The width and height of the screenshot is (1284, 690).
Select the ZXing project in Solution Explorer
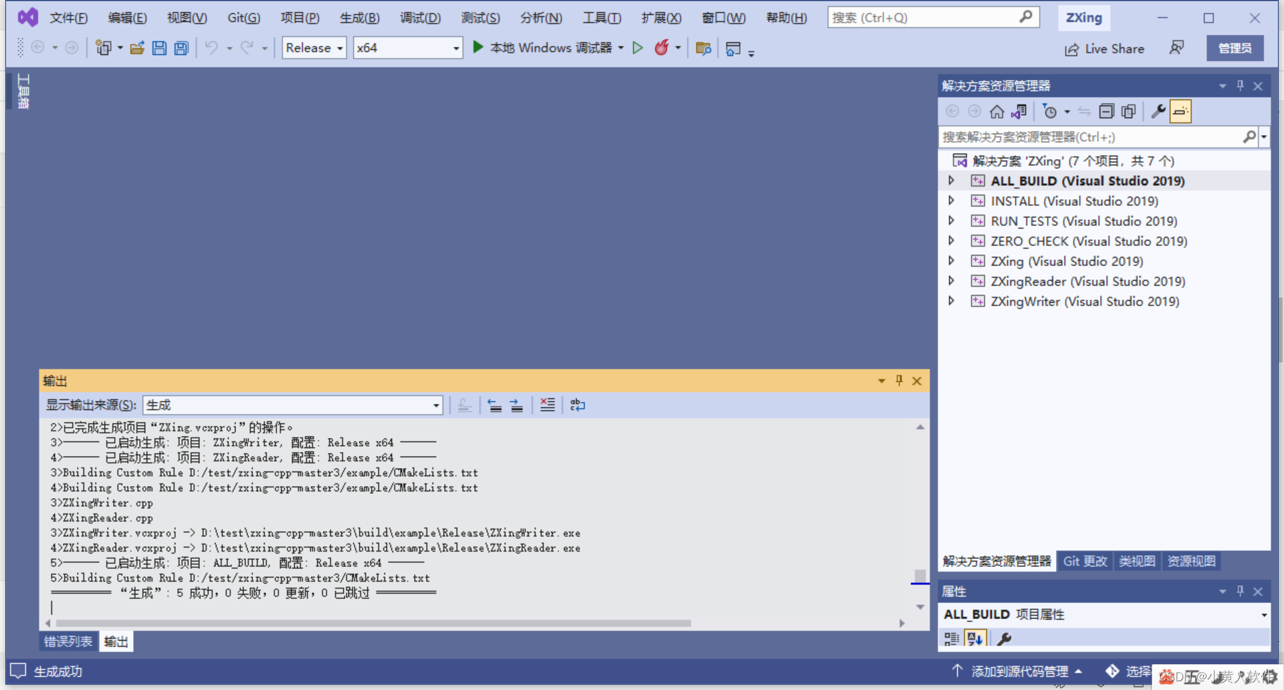click(x=1067, y=261)
